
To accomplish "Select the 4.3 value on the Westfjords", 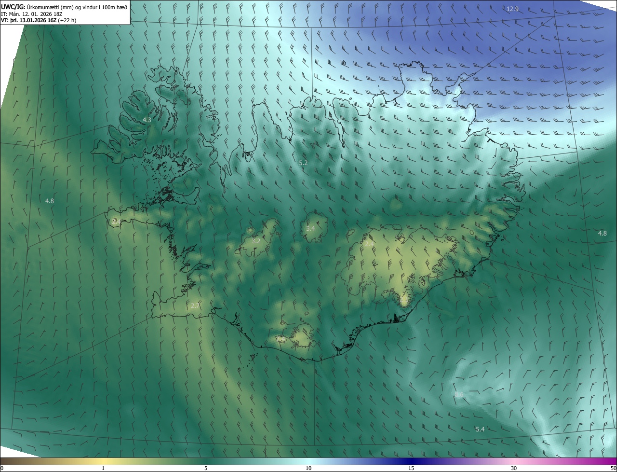I will pos(147,120).
